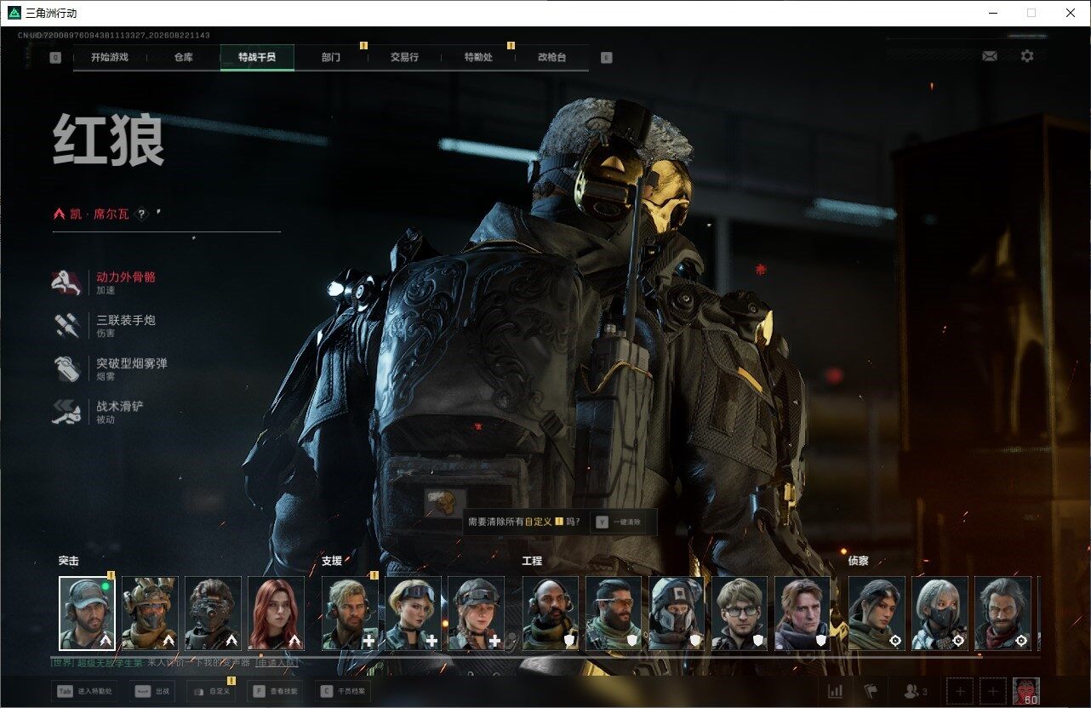Click the 查看技能 button
Image resolution: width=1091 pixels, height=708 pixels.
274,691
